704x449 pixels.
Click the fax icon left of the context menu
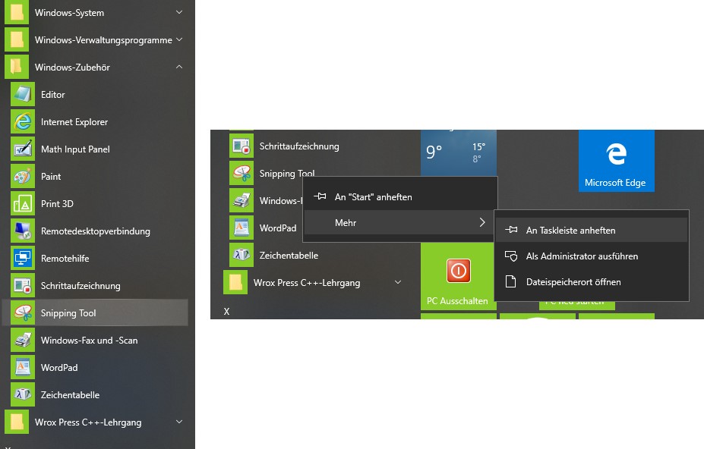click(241, 201)
